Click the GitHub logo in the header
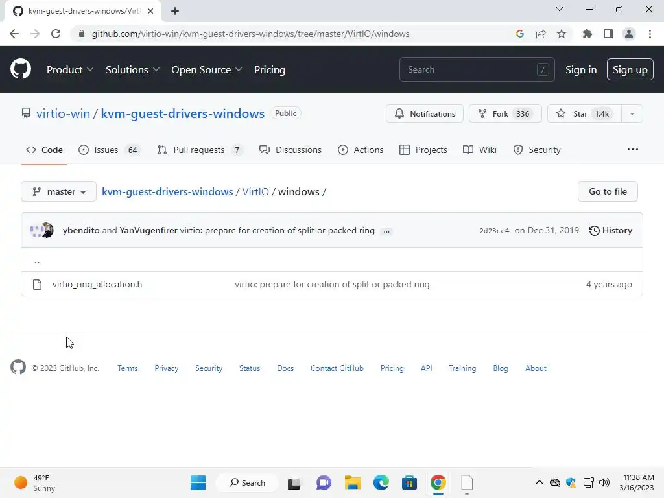The height and width of the screenshot is (498, 664). [20, 69]
